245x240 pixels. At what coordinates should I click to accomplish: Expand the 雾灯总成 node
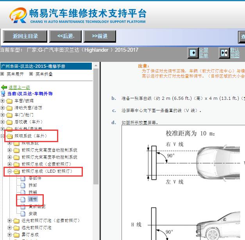(x=9, y=235)
